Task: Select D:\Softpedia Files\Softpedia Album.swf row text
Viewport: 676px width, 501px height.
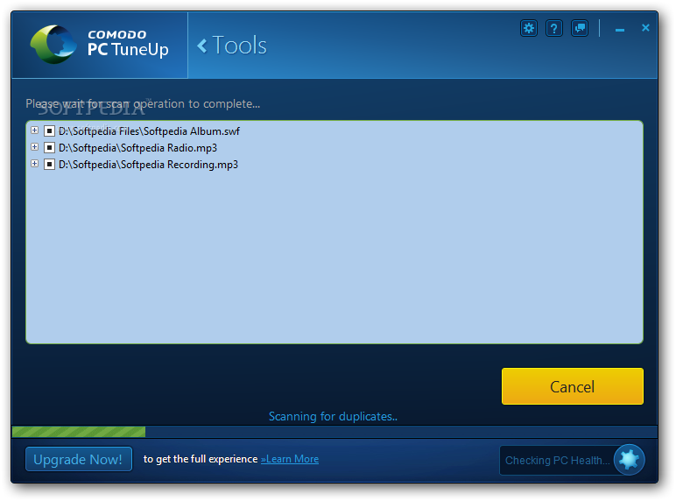Action: 149,131
